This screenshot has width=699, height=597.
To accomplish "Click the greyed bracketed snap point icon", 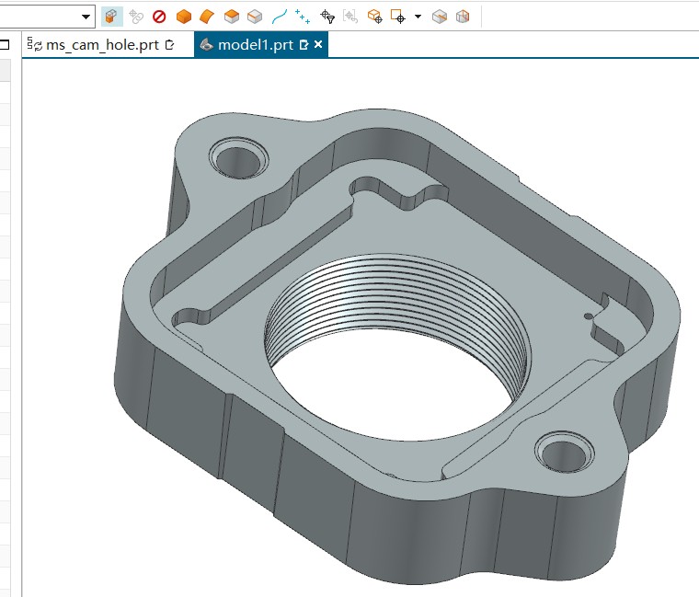I will pyautogui.click(x=350, y=17).
